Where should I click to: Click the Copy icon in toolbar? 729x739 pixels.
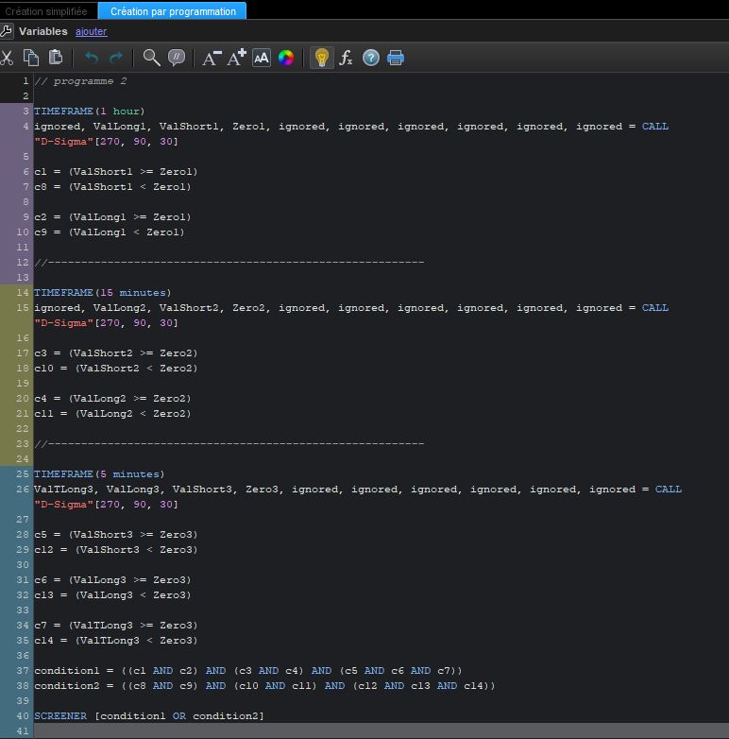click(31, 58)
